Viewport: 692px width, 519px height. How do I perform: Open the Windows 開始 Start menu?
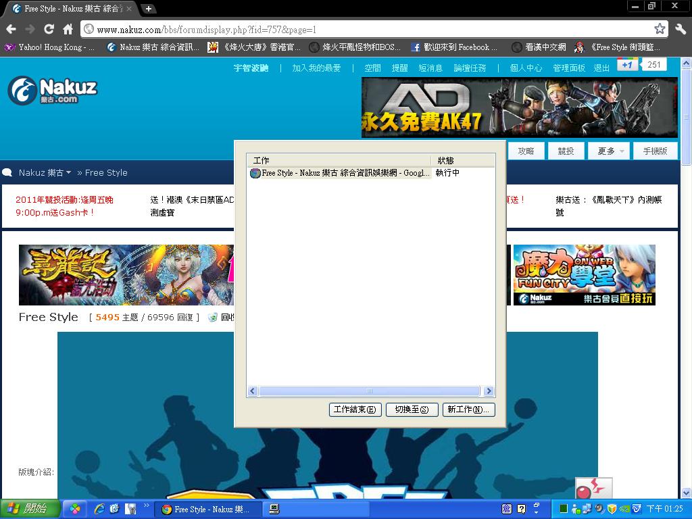[30, 509]
